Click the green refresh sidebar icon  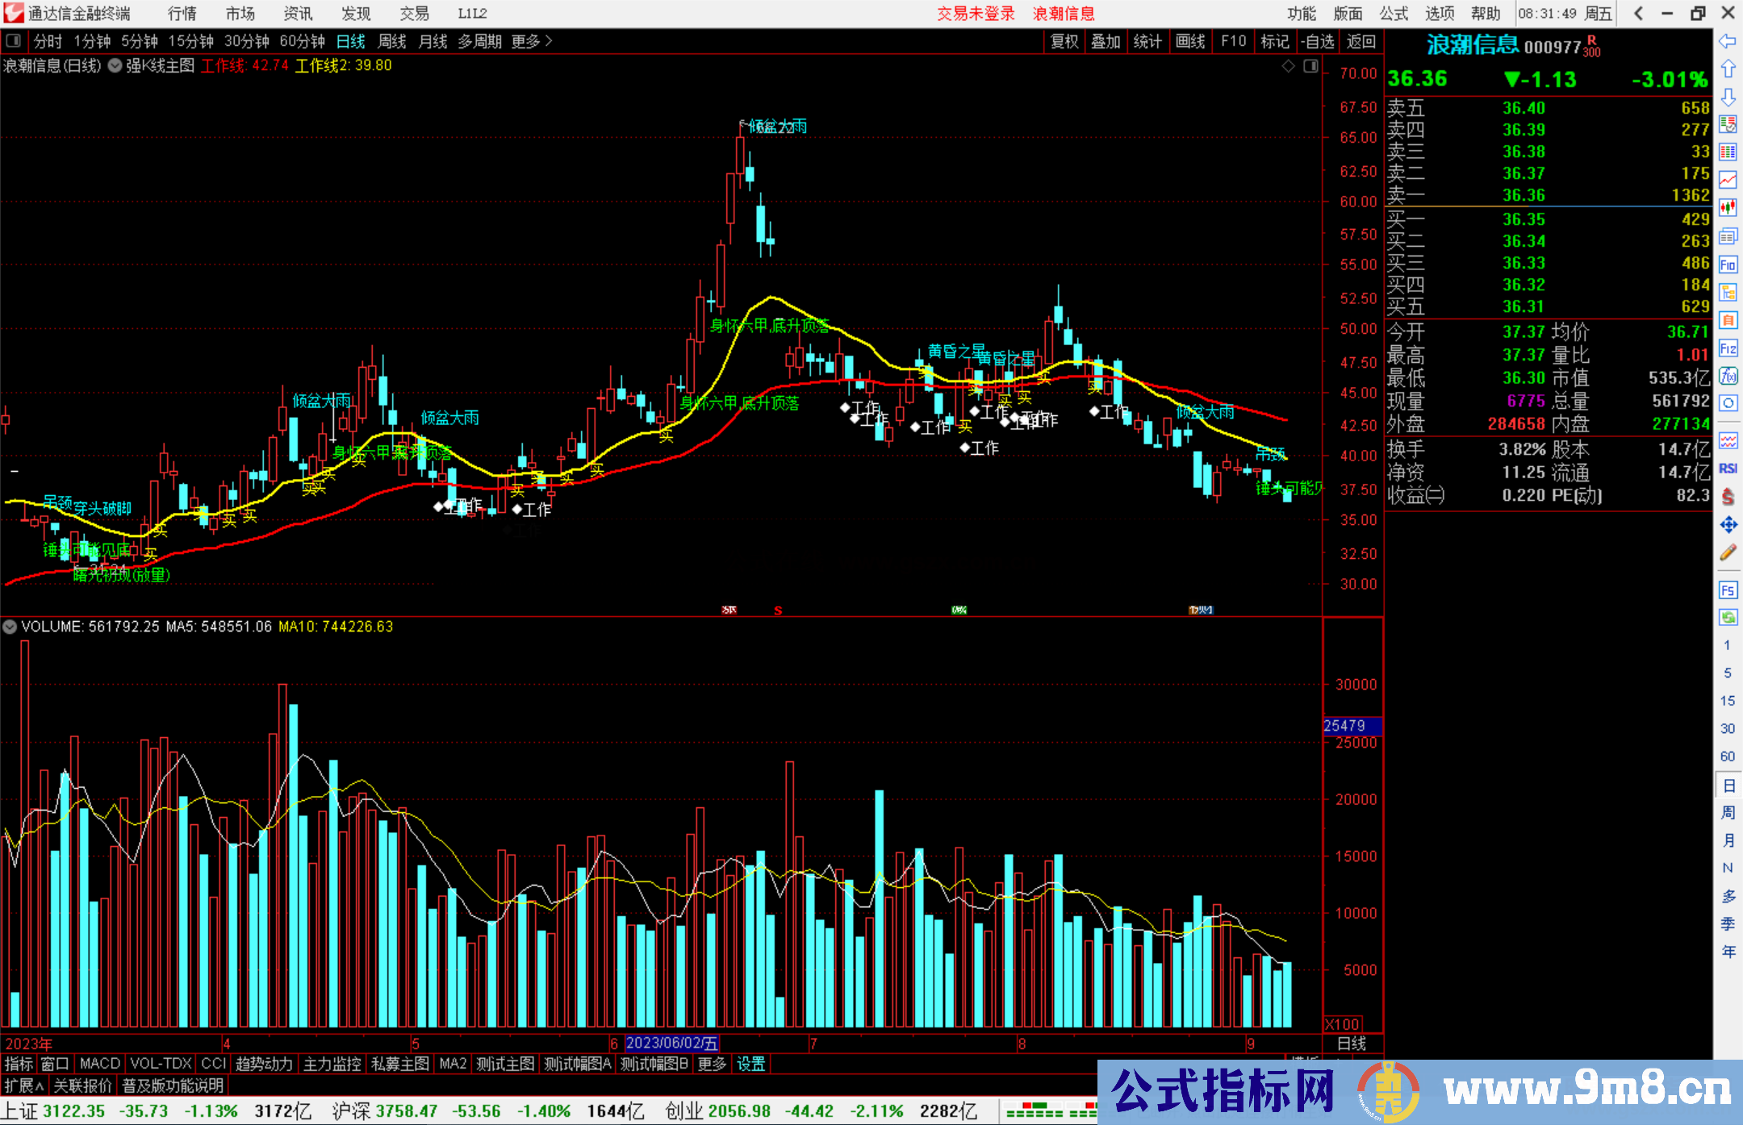pyautogui.click(x=1728, y=618)
